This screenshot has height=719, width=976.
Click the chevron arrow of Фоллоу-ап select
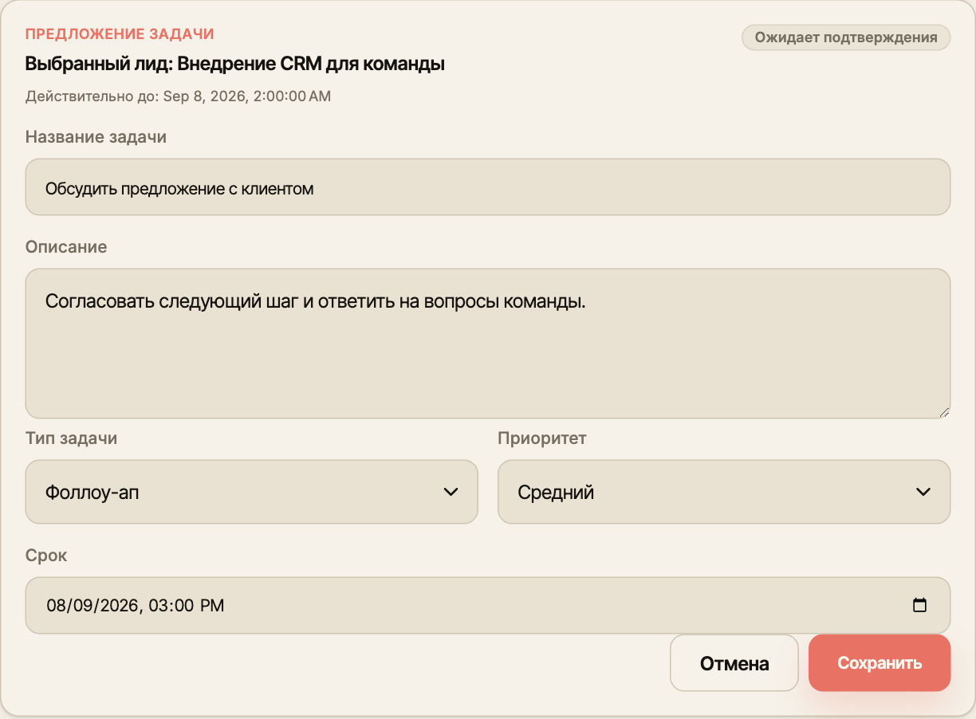coord(451,492)
